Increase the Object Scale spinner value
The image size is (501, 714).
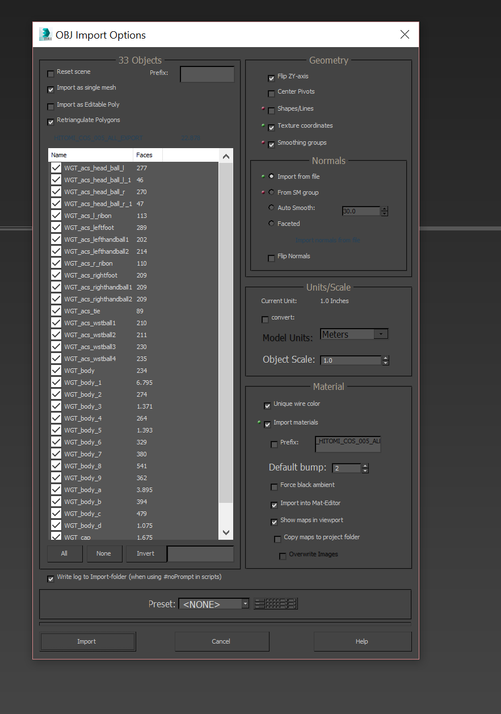386,358
